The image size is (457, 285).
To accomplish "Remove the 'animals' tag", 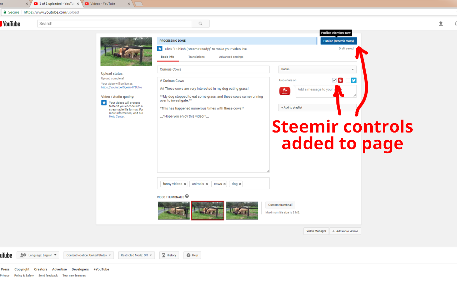I will pyautogui.click(x=207, y=184).
